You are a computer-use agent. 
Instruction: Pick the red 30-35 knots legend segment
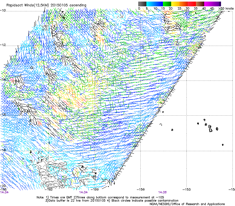coord(192,4)
